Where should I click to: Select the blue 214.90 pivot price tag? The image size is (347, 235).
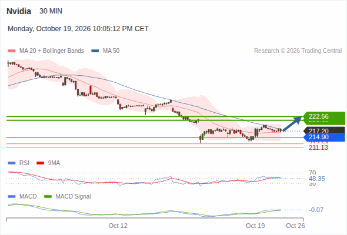(324, 137)
